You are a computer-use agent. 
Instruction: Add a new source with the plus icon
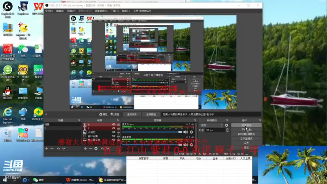85,148
